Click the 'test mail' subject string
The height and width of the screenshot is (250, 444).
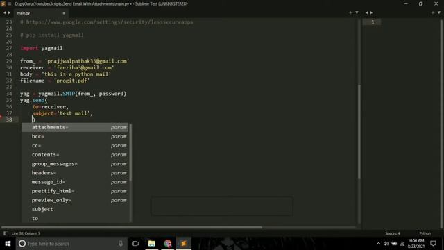(x=74, y=113)
